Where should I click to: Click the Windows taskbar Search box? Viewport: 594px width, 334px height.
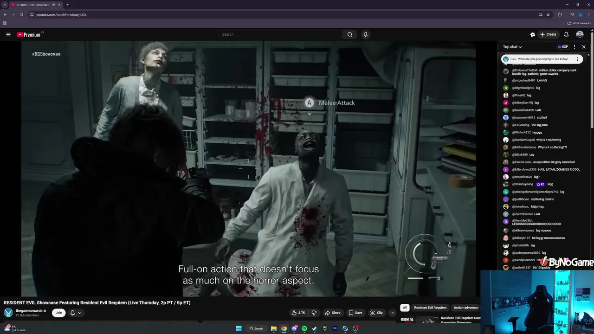pyautogui.click(x=257, y=328)
